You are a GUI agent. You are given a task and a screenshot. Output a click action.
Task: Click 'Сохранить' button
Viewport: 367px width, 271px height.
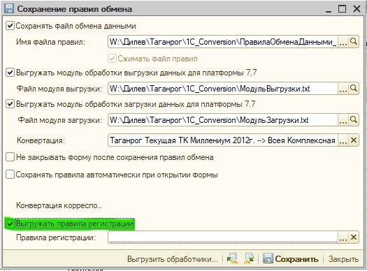pyautogui.click(x=291, y=259)
